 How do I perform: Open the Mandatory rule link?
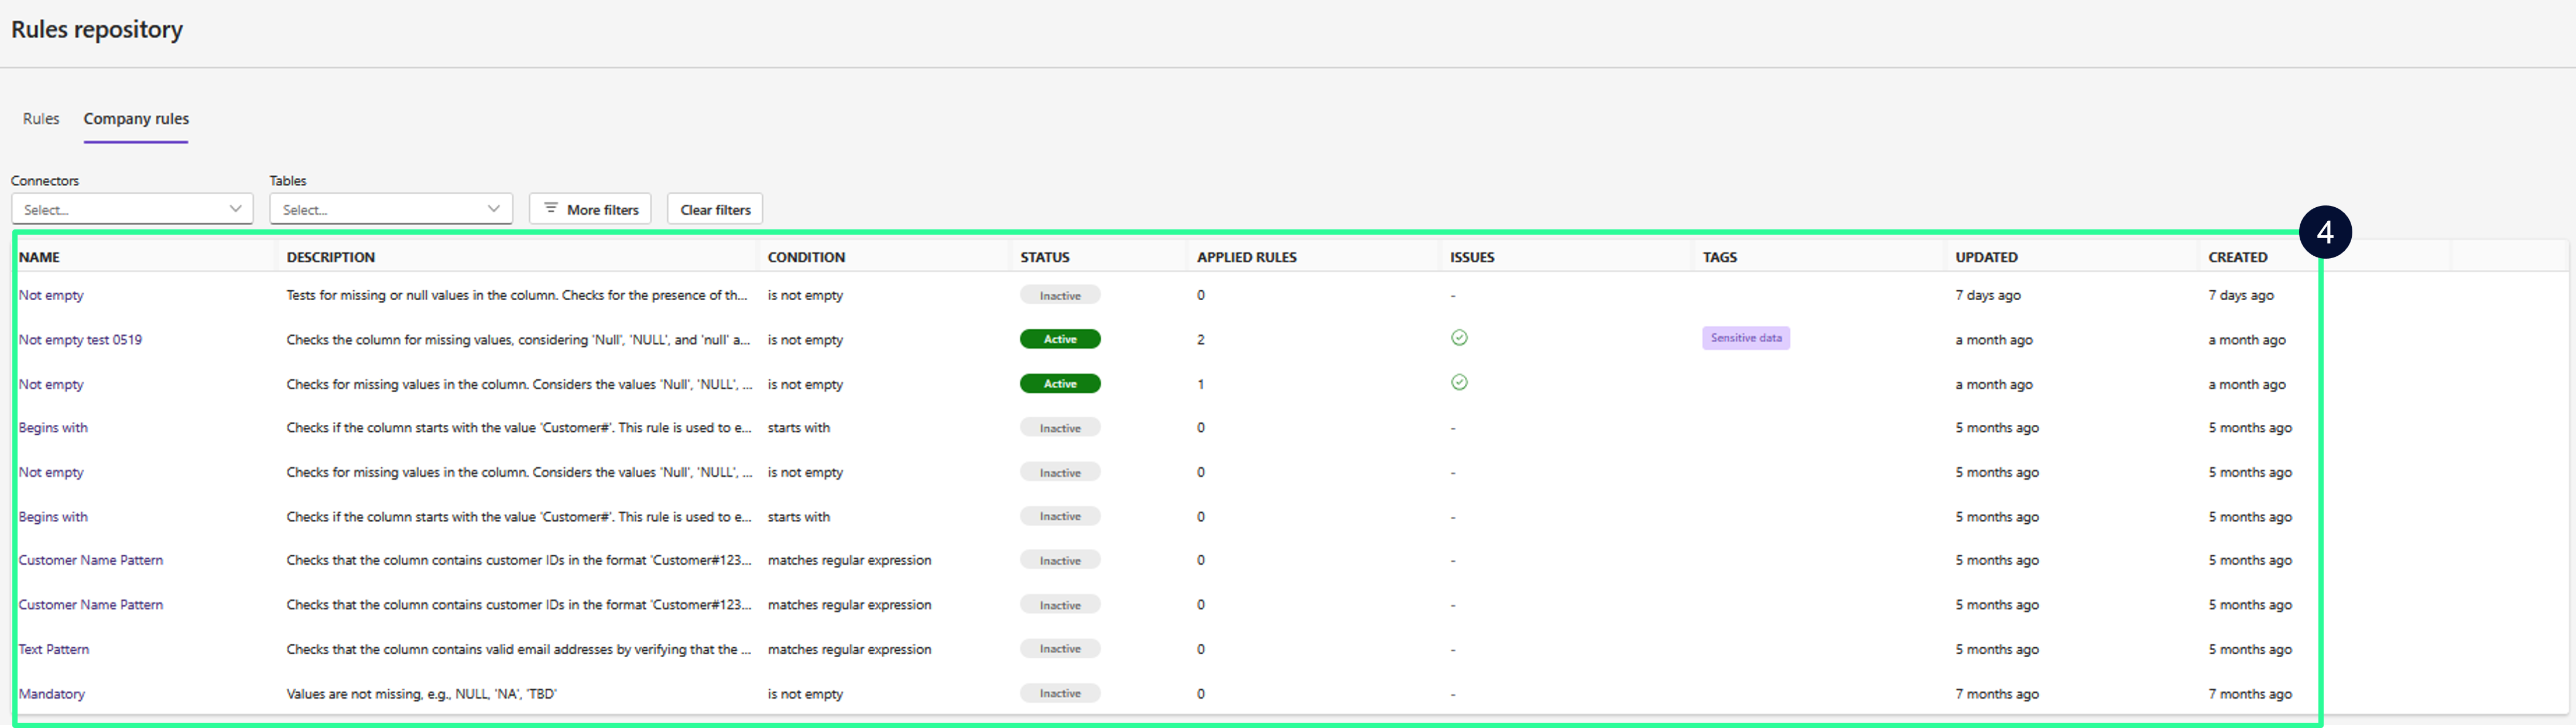[x=52, y=694]
